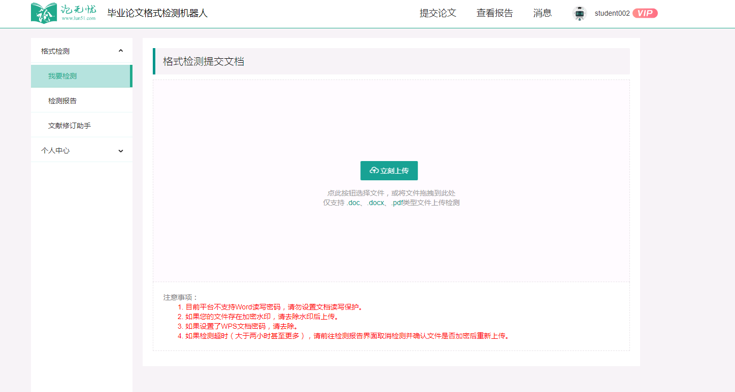Screen dimensions: 735x392
Task: Open 文献修订助手 in the sidebar
Action: click(x=70, y=126)
